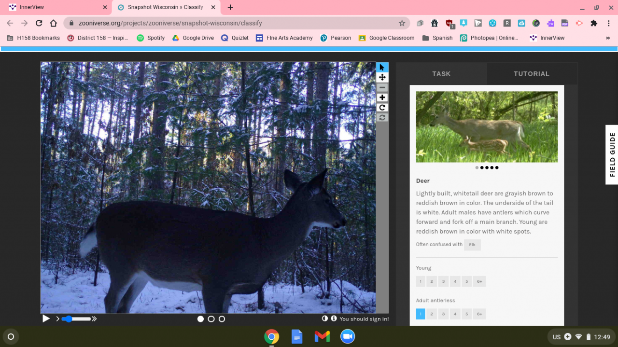Launch Zoom from the shelf

coord(348,336)
